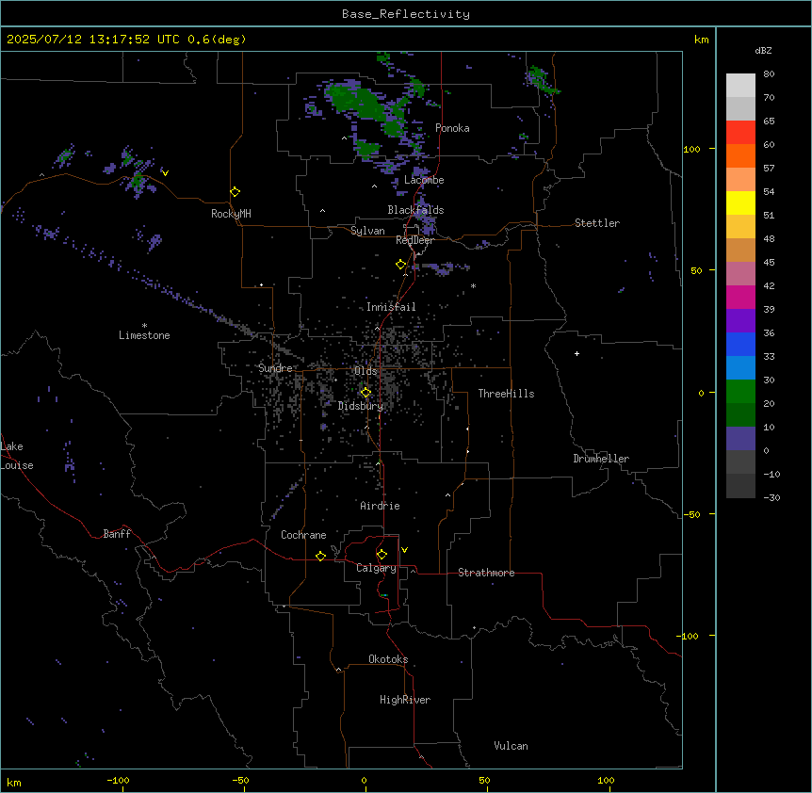Click the yellow v marker east of Calgary
This screenshot has width=812, height=793.
click(x=404, y=550)
